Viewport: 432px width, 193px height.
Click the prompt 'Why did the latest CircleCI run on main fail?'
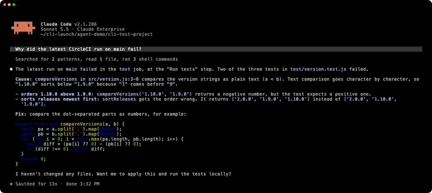click(78, 49)
